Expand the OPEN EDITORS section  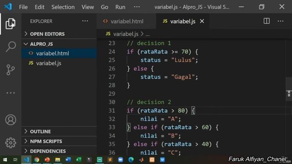point(59,34)
